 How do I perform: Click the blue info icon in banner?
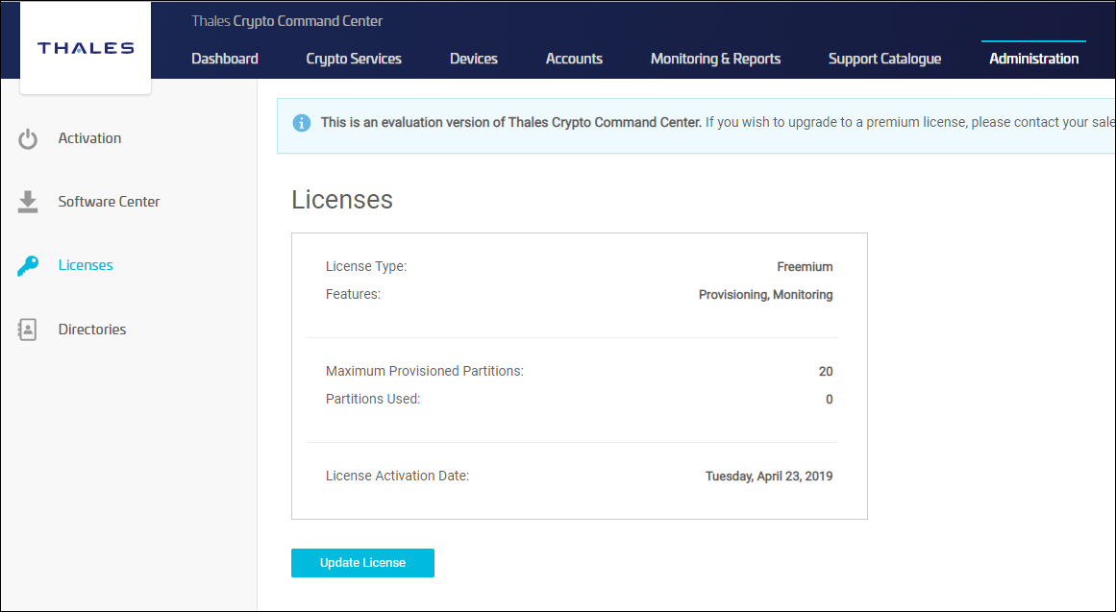coord(302,122)
